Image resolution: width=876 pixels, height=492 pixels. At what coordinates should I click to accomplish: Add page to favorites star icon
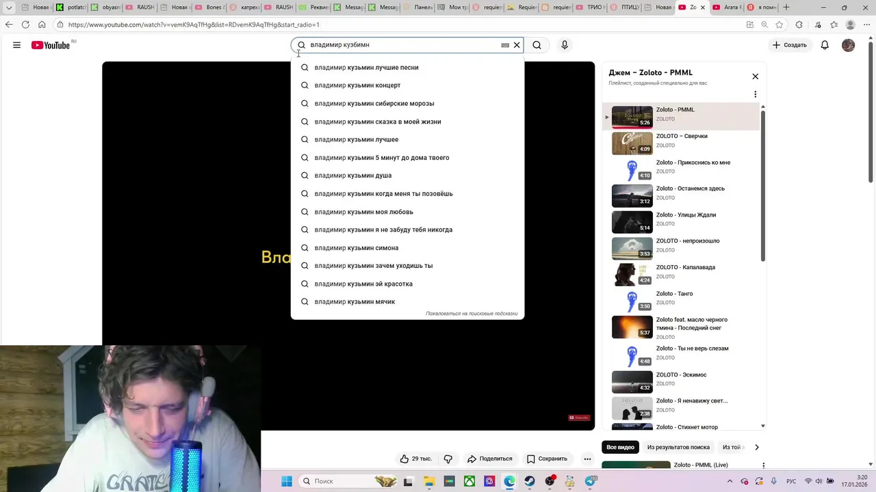coord(780,25)
